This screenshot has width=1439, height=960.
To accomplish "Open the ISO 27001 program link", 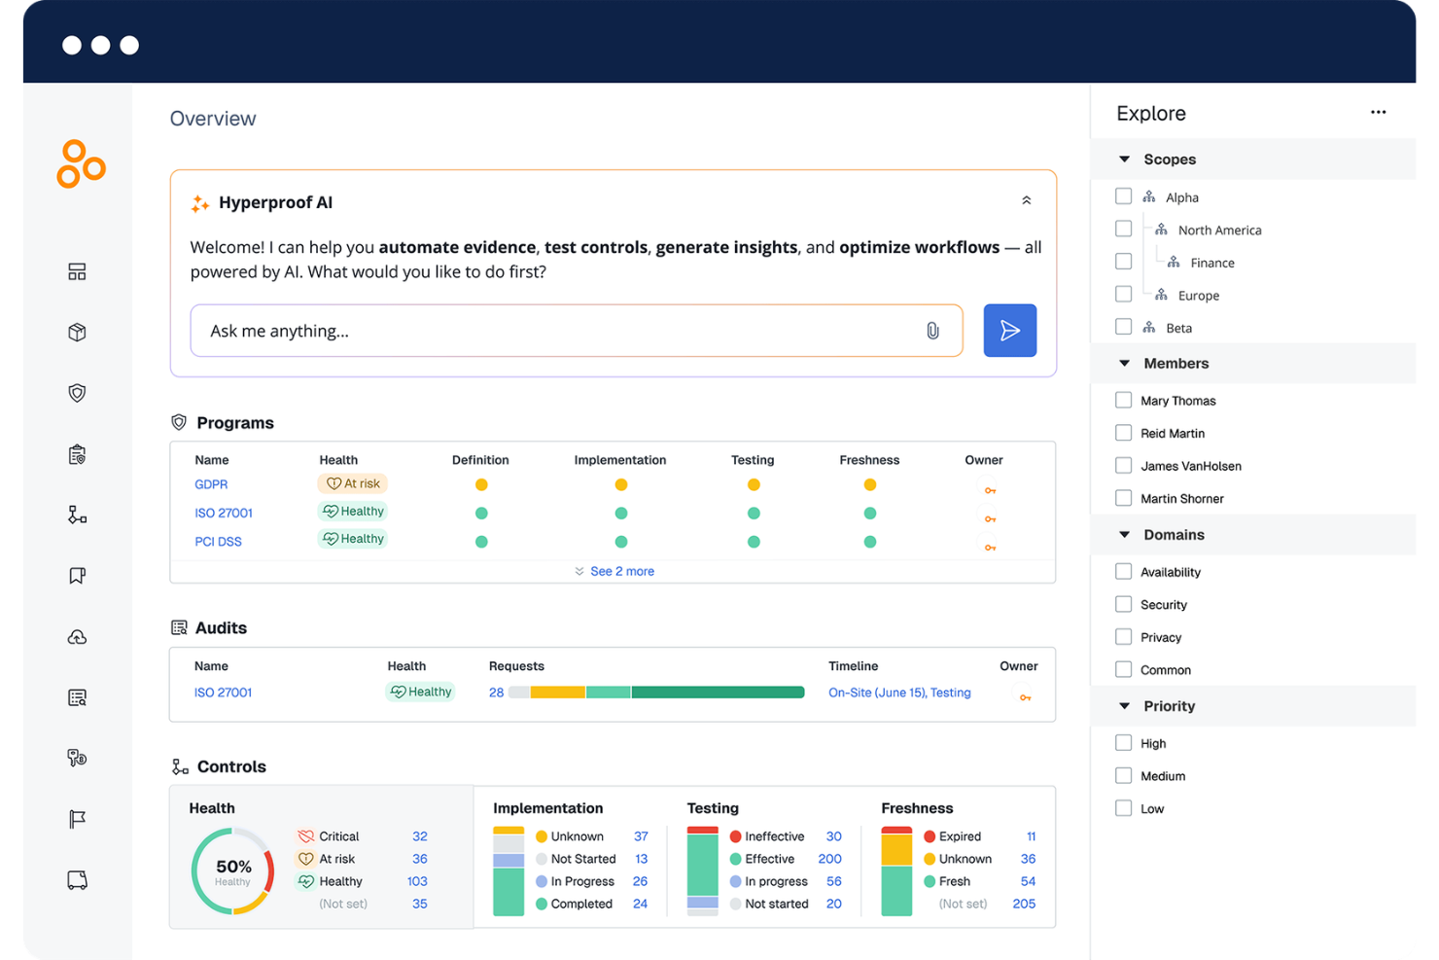I will tap(224, 513).
